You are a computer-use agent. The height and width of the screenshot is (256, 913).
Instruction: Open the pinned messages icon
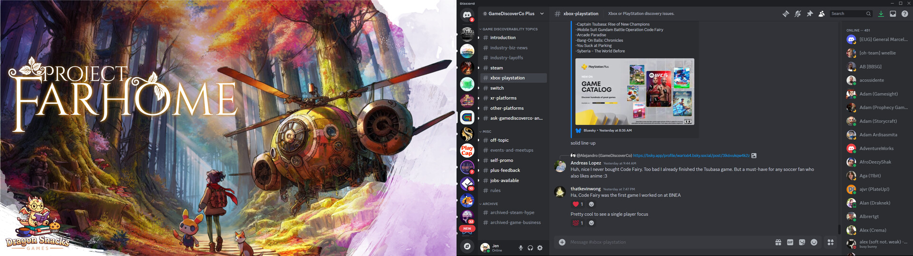(x=810, y=14)
